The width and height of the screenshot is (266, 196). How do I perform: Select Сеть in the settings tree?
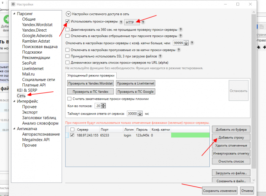point(21,96)
